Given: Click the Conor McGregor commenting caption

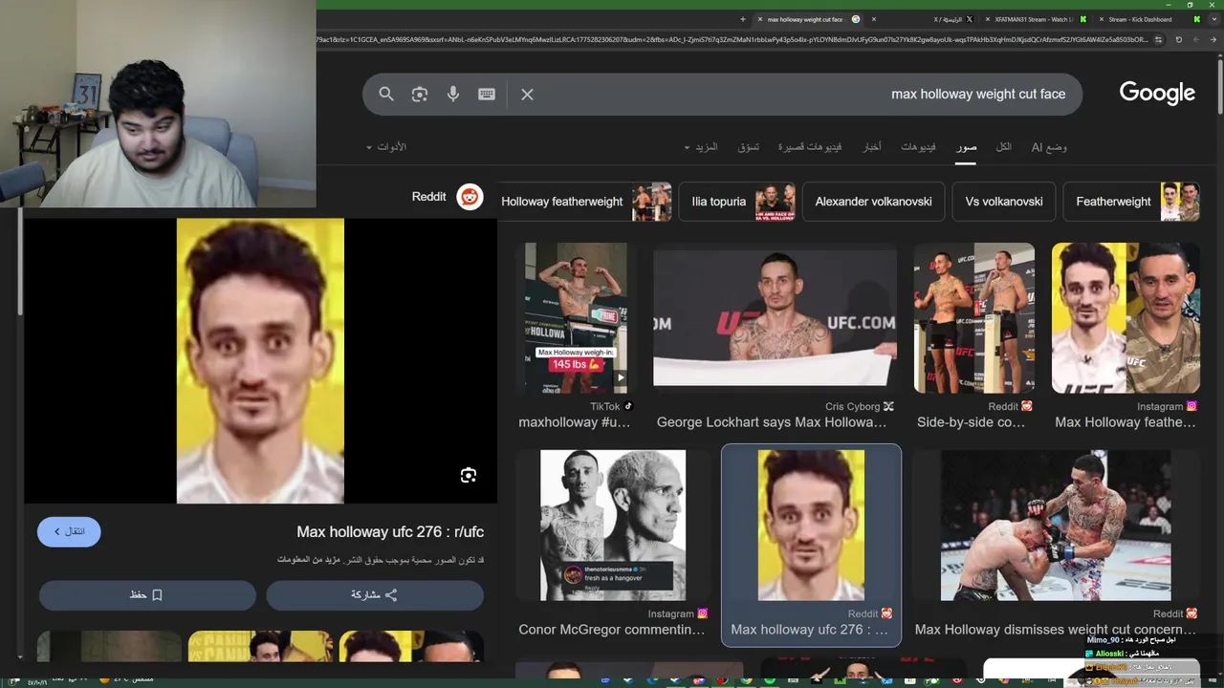Looking at the screenshot, I should click(x=612, y=630).
